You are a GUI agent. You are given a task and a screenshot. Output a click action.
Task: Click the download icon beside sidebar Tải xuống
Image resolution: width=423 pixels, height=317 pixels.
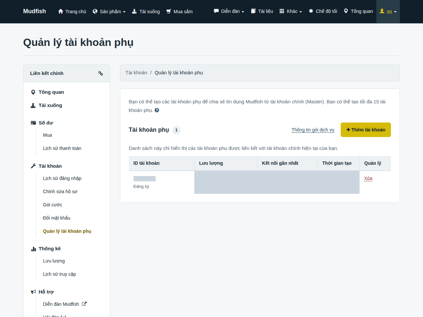click(33, 105)
